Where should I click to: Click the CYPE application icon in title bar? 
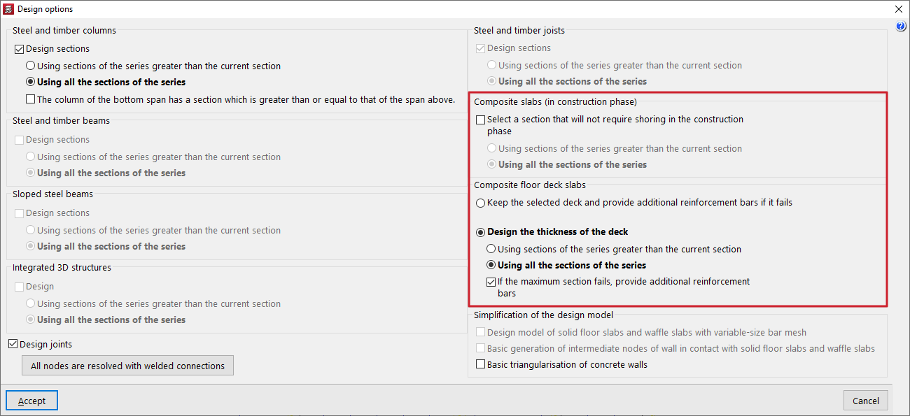coord(8,9)
